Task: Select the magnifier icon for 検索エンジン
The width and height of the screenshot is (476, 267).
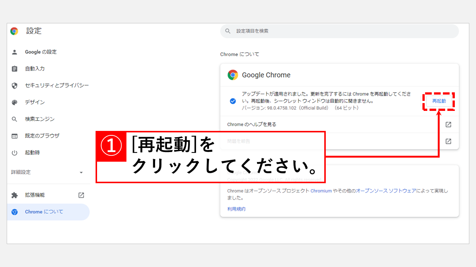Action: coord(15,119)
